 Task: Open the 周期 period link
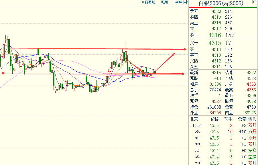click(x=164, y=2)
